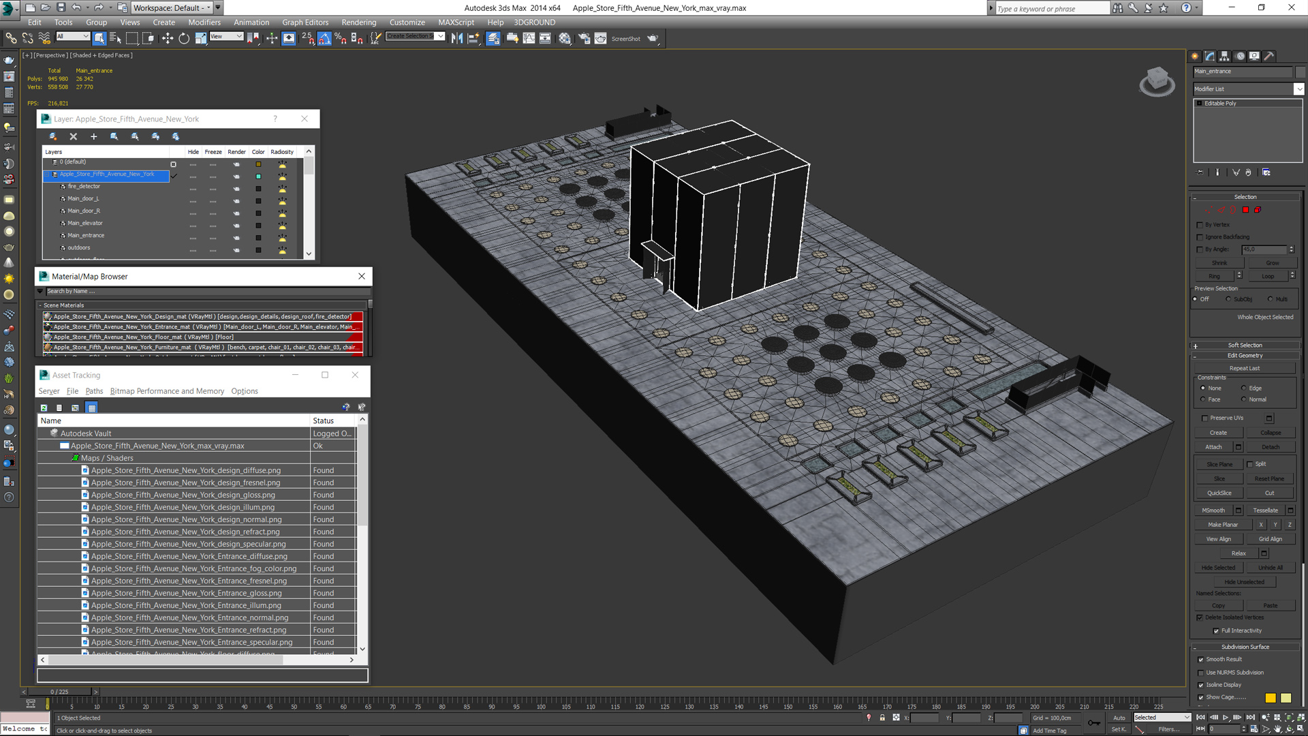Enable Ignore Backfacing checkbox
The height and width of the screenshot is (736, 1308).
1200,237
